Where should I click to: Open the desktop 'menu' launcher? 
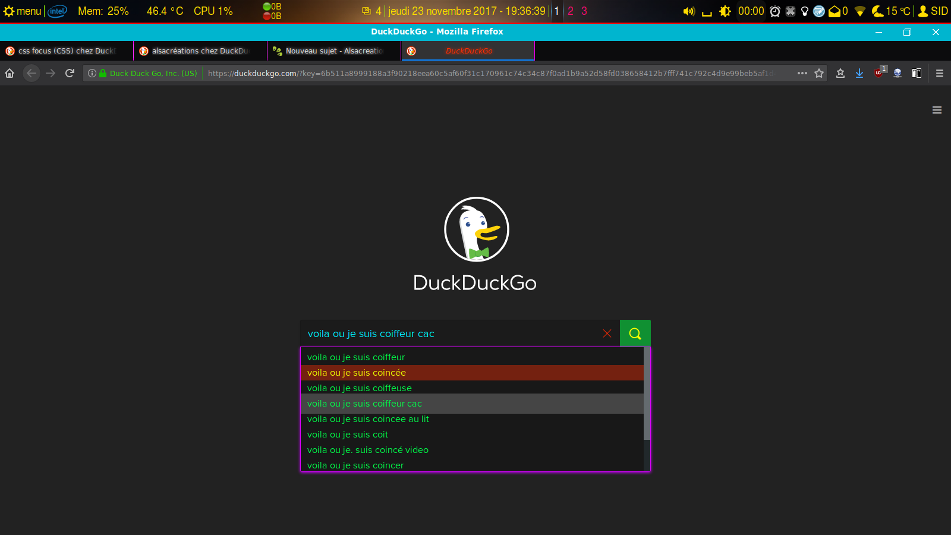pos(23,11)
